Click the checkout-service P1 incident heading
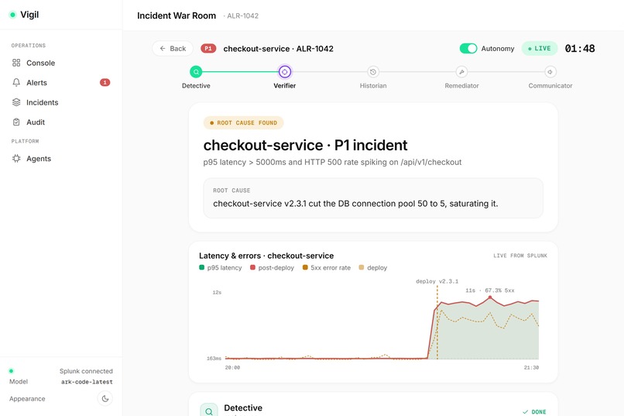The image size is (624, 416). click(305, 146)
